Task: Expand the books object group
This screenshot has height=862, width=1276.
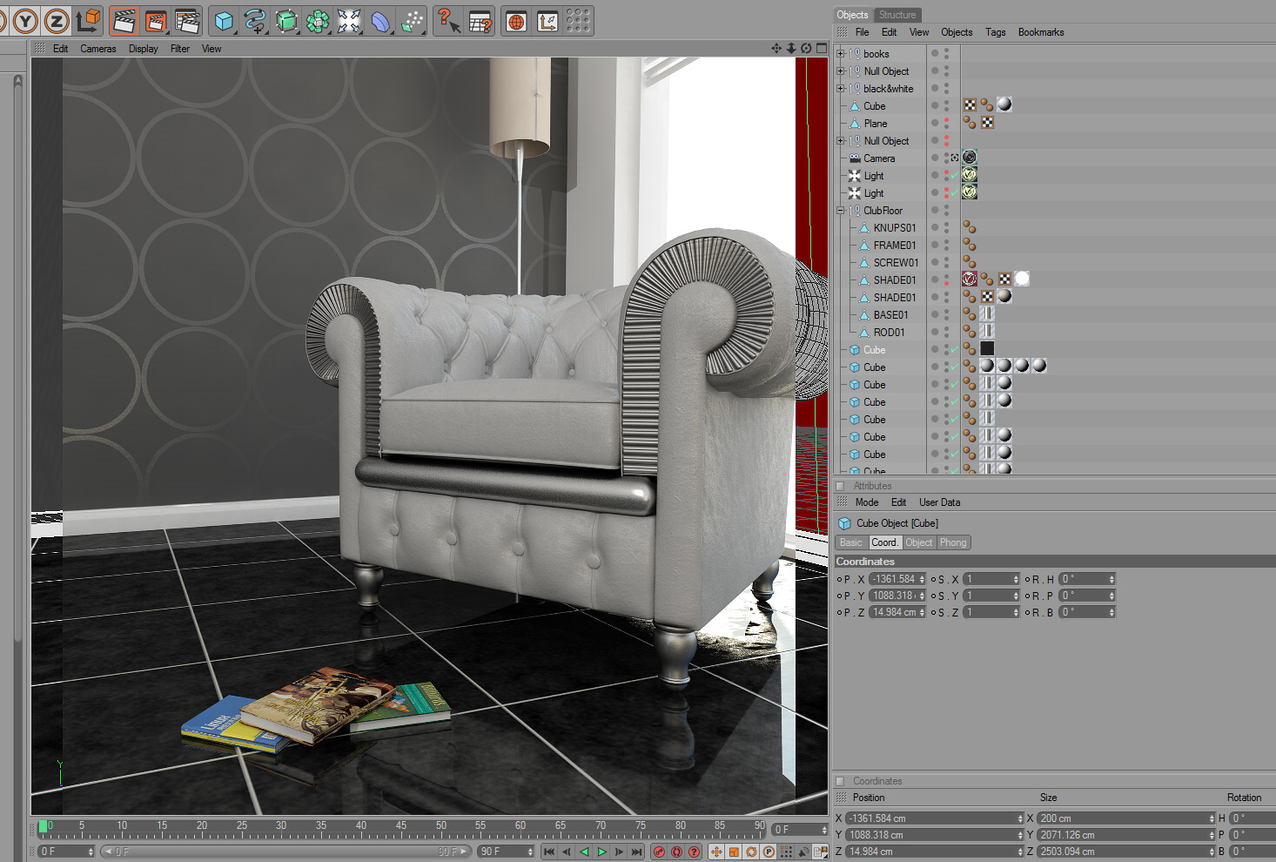Action: [841, 54]
